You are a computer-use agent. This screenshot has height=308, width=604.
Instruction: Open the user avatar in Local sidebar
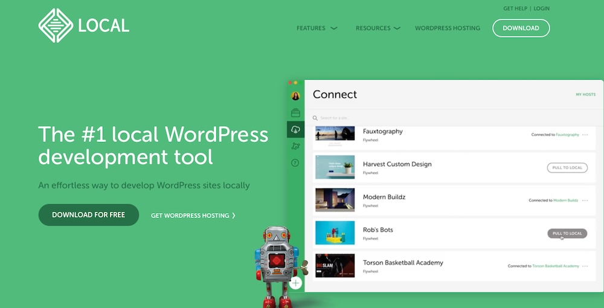(295, 96)
